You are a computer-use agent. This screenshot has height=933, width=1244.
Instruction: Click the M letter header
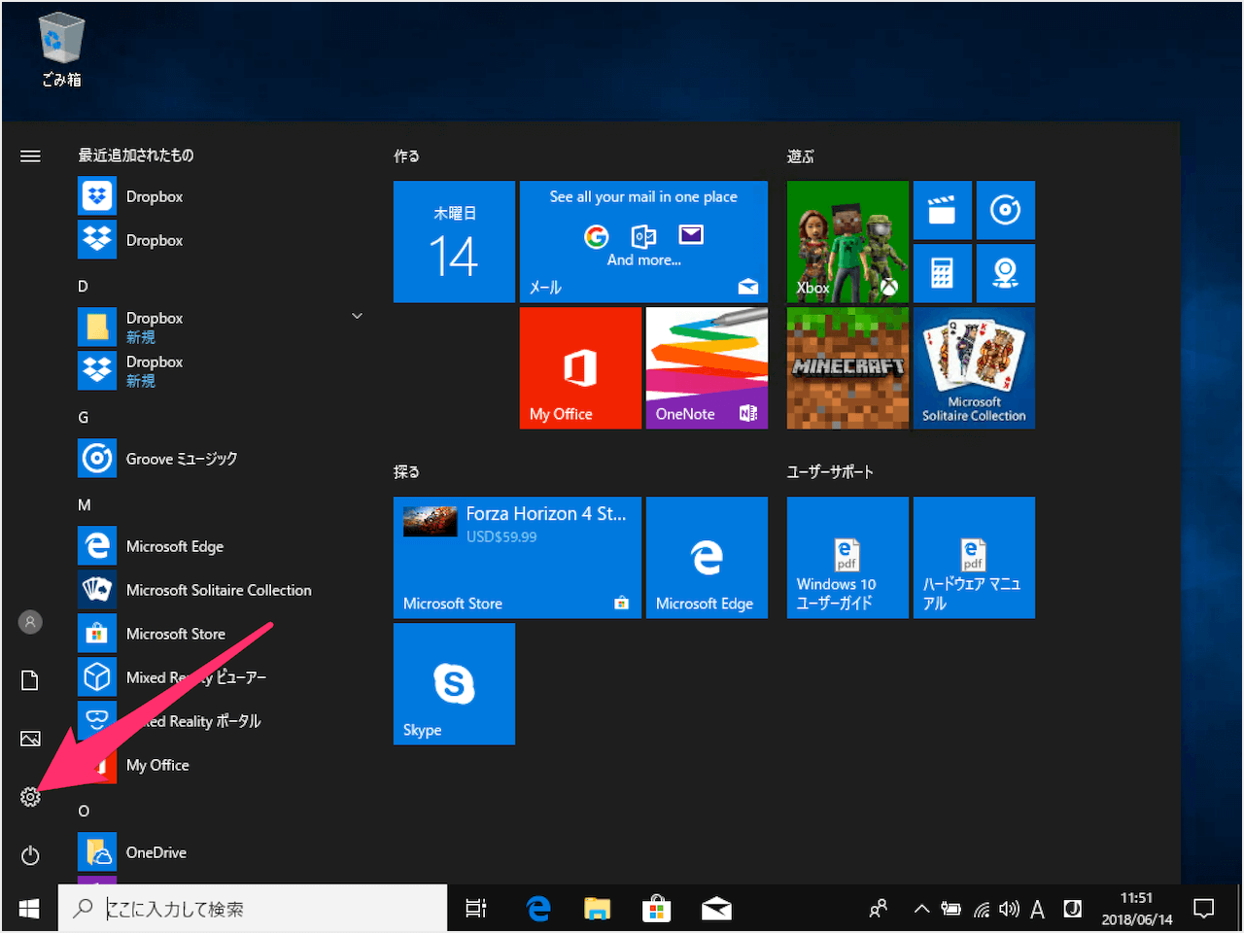coord(85,504)
